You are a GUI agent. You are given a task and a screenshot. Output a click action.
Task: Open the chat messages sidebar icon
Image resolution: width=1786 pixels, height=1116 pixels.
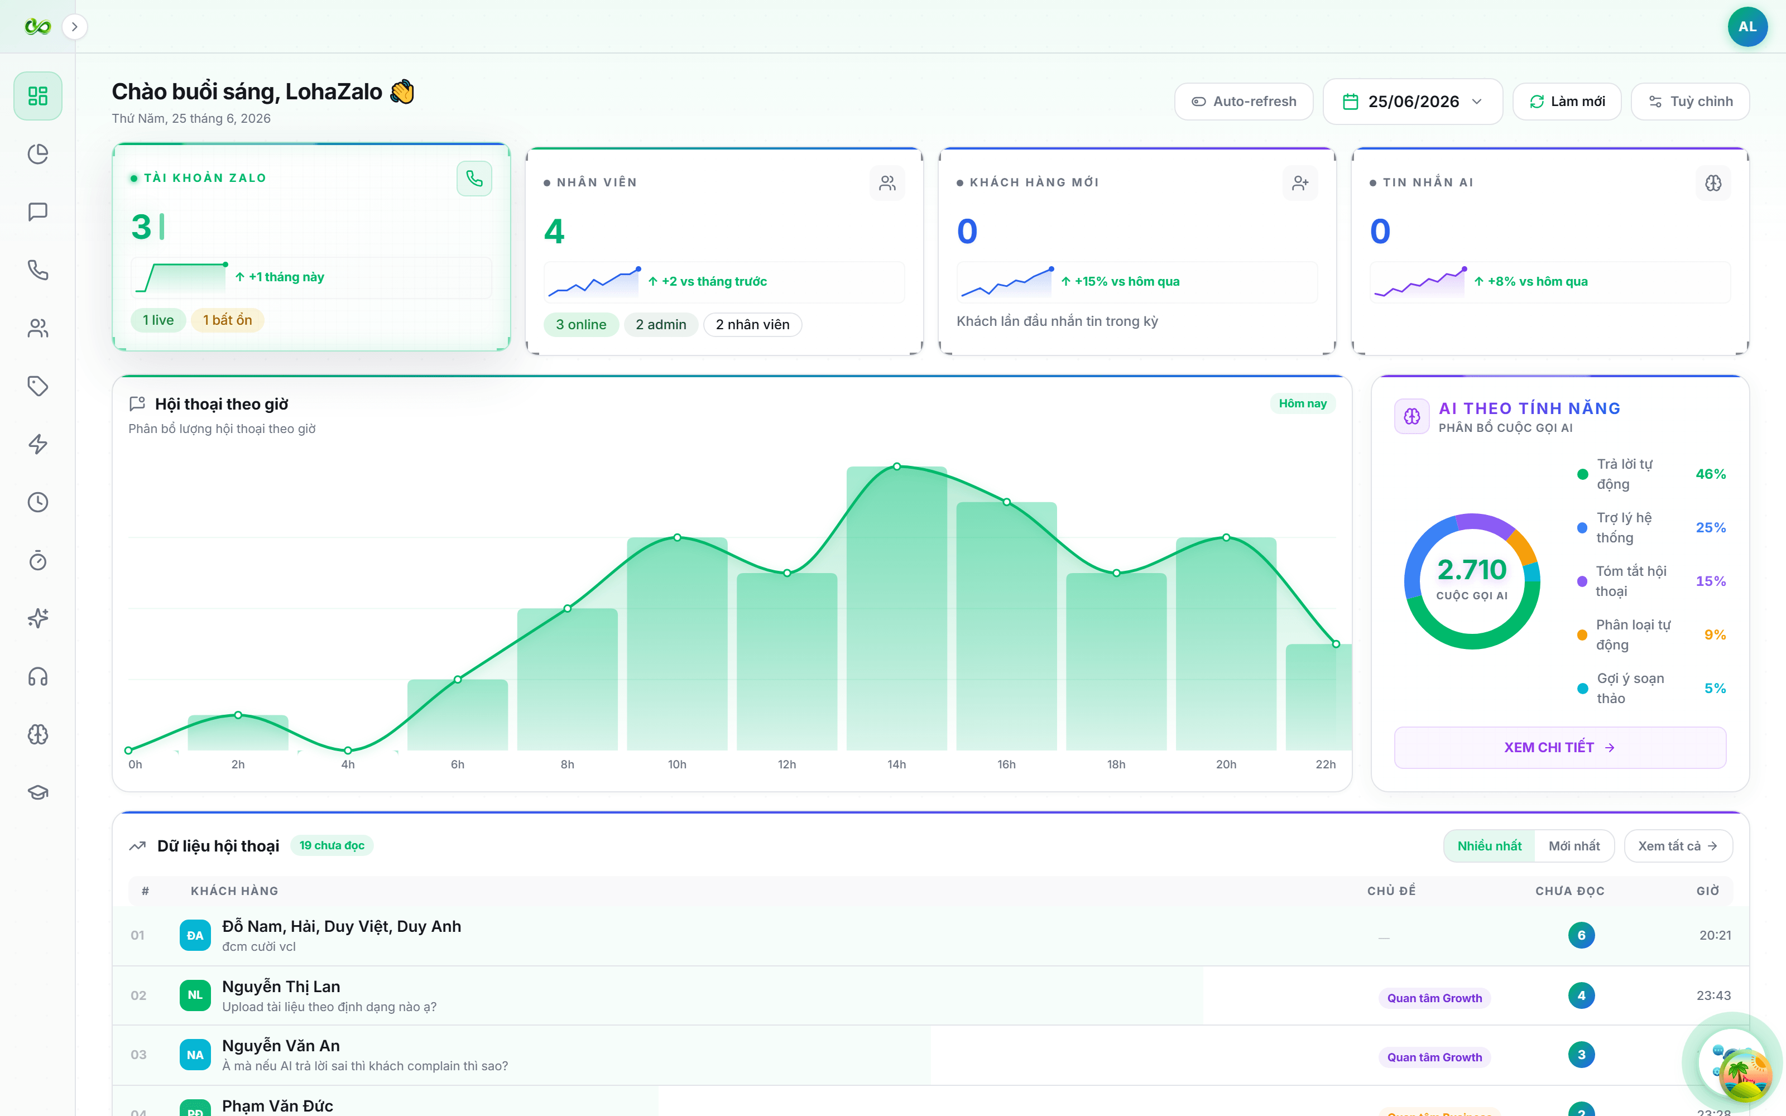tap(37, 213)
